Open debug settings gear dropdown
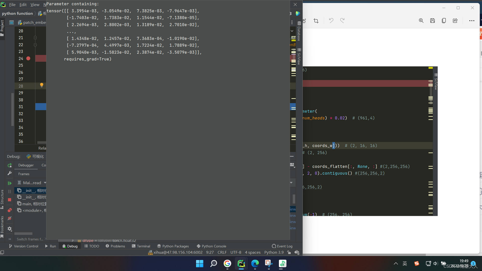Image resolution: width=482 pixels, height=271 pixels. click(10, 229)
